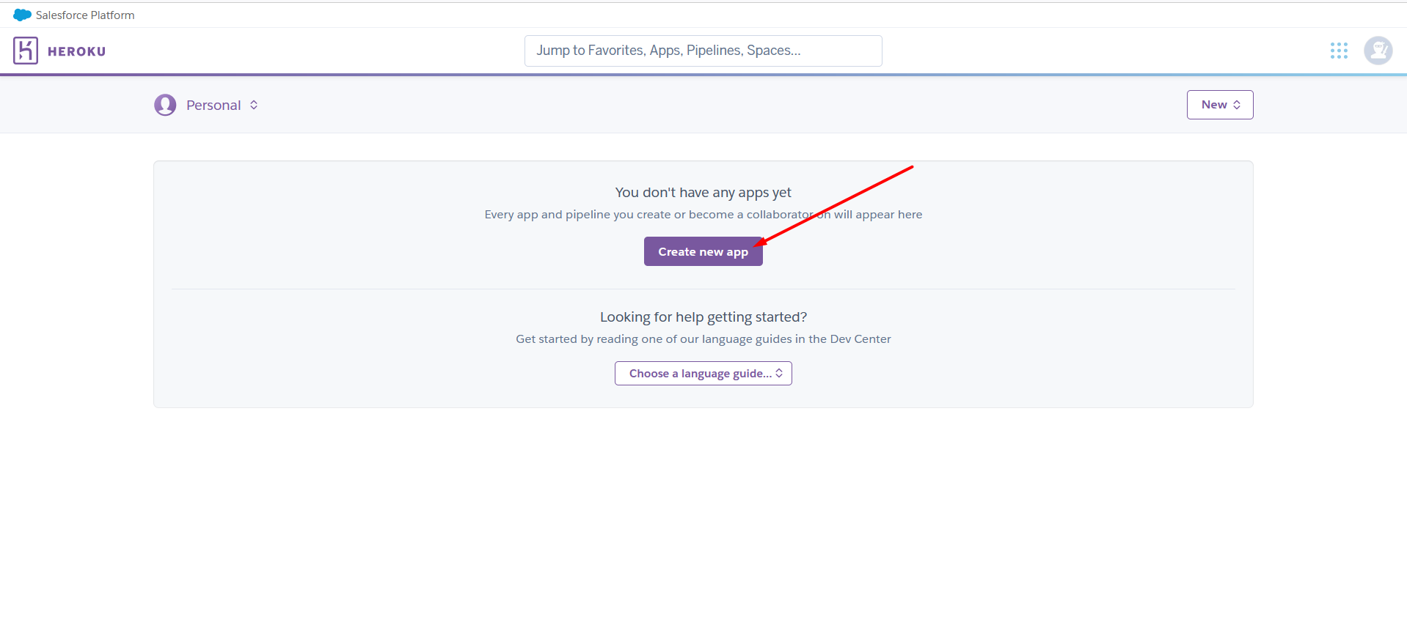Open the user account avatar menu
This screenshot has height=636, width=1407.
click(1378, 51)
